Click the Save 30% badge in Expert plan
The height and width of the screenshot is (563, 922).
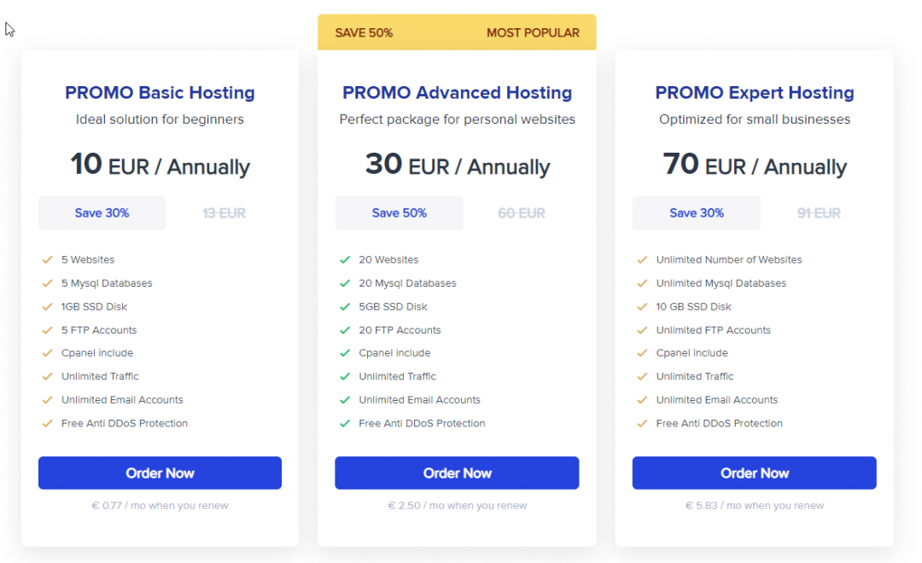[x=696, y=213]
